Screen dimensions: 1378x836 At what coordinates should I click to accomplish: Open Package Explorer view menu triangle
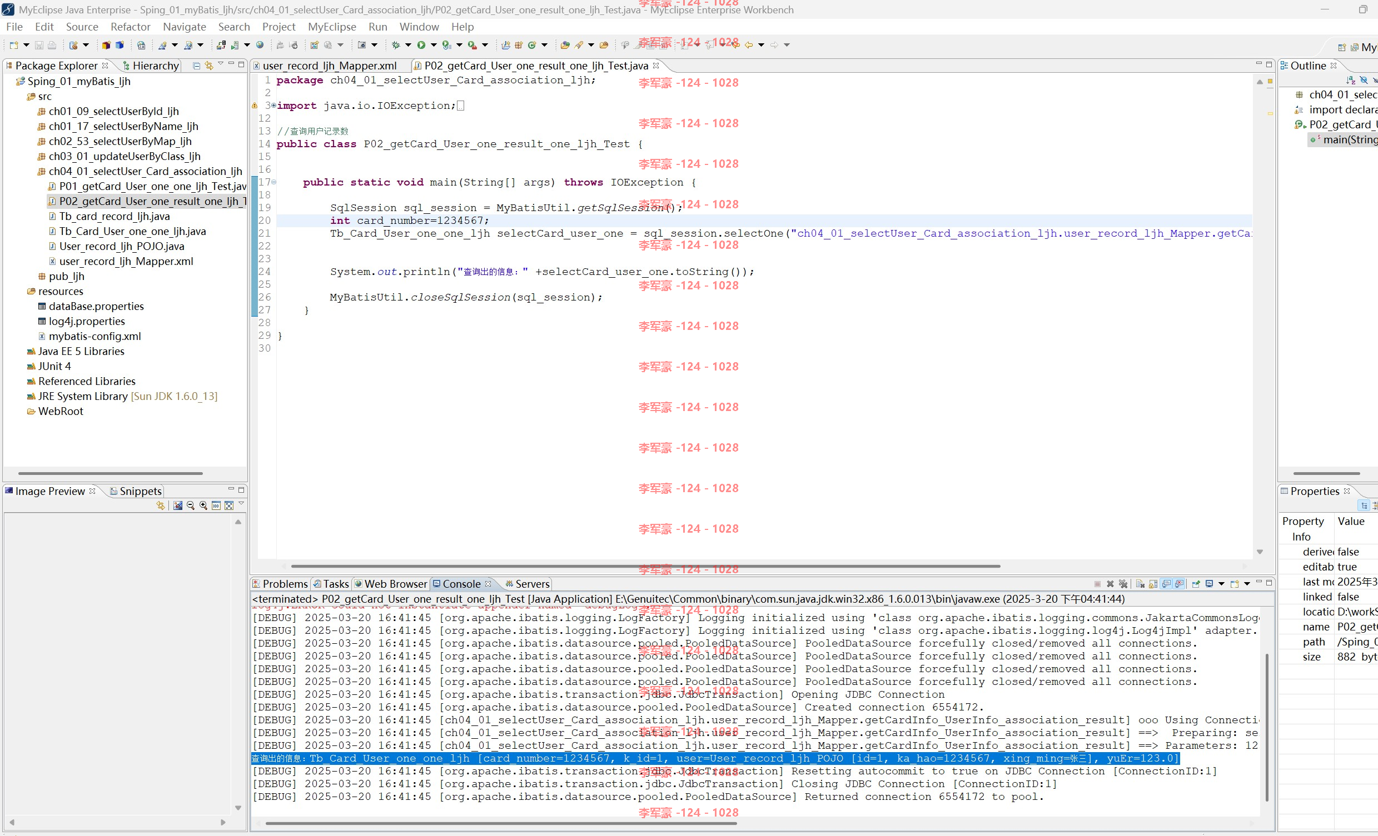pos(220,64)
